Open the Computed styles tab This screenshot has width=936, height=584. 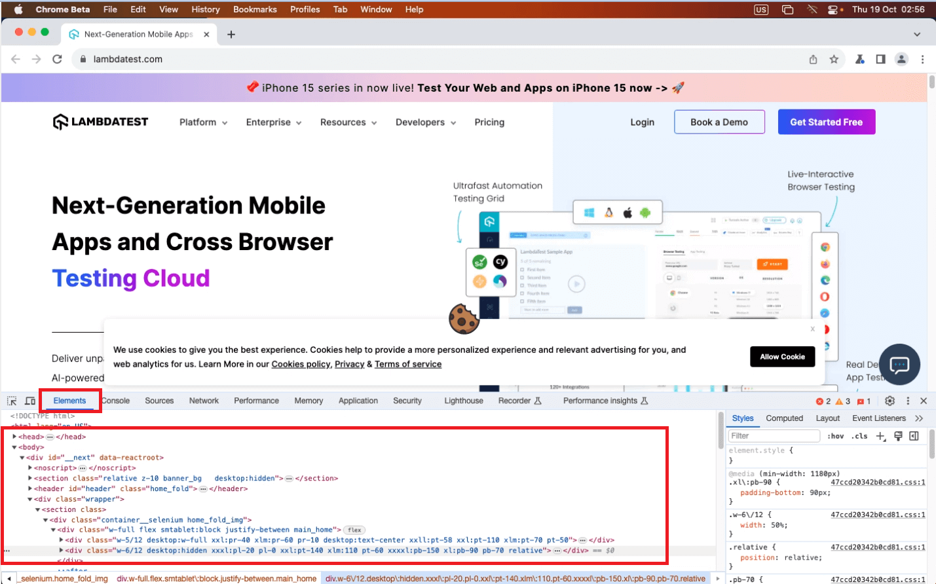pos(784,418)
